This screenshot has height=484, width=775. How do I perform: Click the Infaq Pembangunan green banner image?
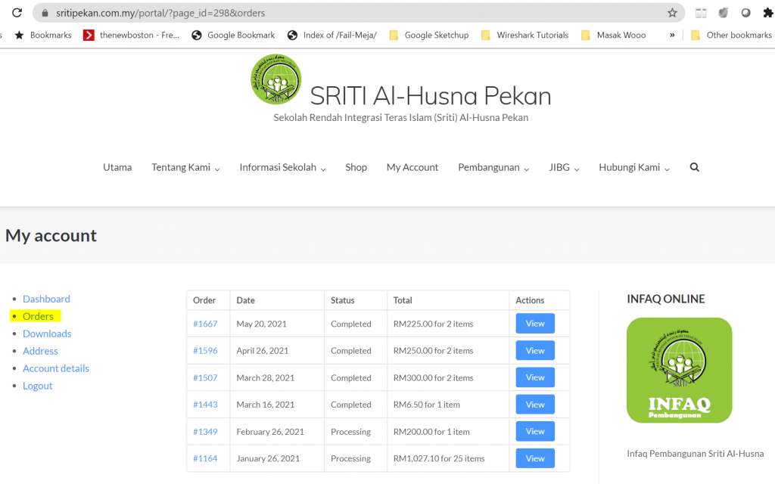pos(679,370)
